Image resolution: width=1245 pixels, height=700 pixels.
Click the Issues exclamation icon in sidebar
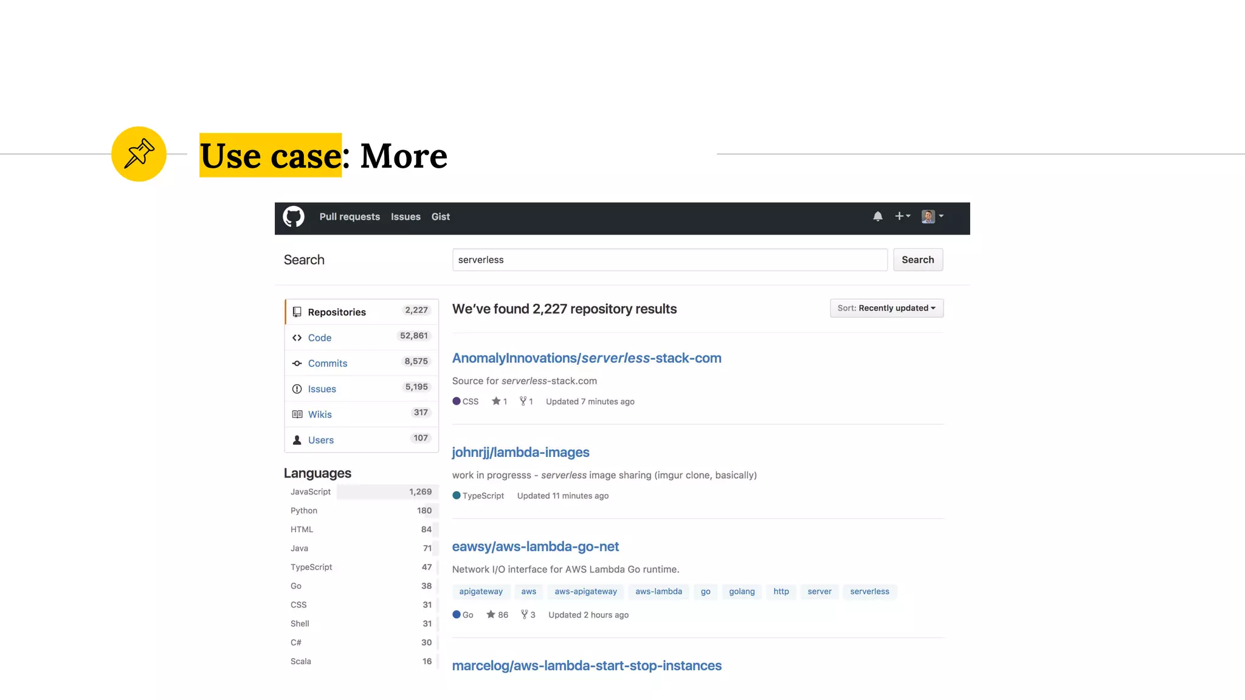[297, 389]
